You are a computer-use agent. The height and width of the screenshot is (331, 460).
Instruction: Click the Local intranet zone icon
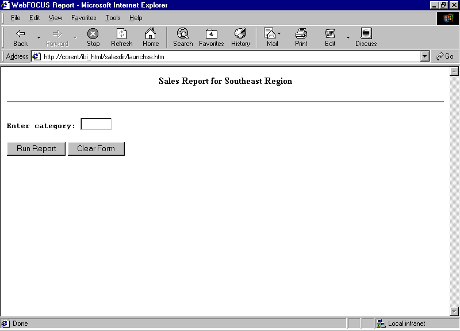pos(381,324)
